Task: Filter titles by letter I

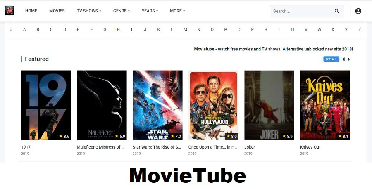Action: [x=132, y=30]
